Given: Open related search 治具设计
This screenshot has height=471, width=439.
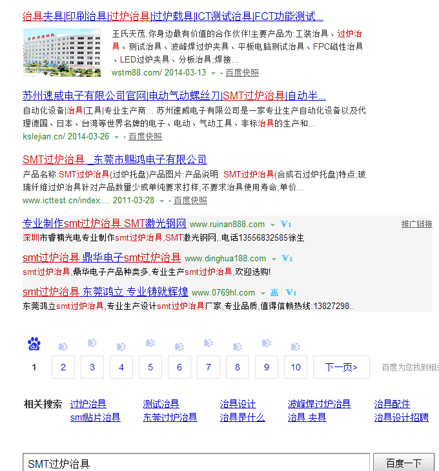Looking at the screenshot, I should [x=238, y=404].
